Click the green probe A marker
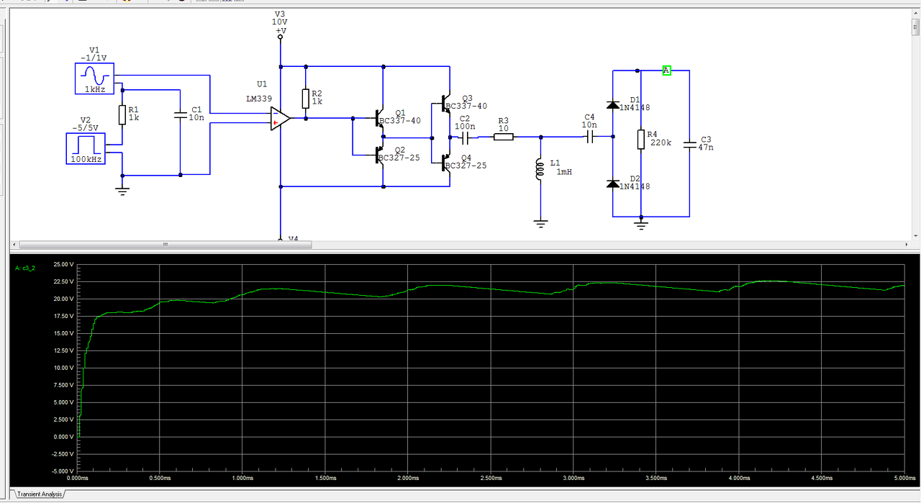 pyautogui.click(x=666, y=71)
